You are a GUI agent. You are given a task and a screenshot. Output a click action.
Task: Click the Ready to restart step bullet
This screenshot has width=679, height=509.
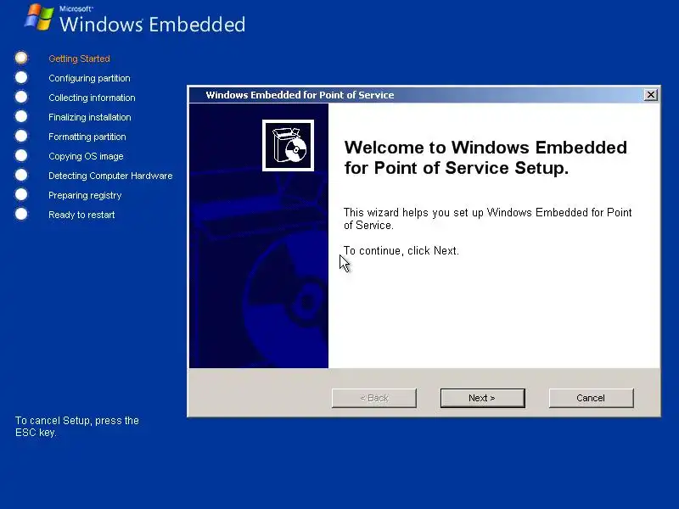coord(21,214)
